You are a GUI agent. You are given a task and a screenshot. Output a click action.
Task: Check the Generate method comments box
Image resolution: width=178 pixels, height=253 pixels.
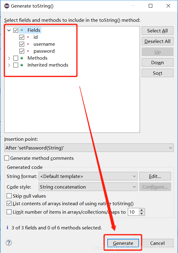[7, 158]
